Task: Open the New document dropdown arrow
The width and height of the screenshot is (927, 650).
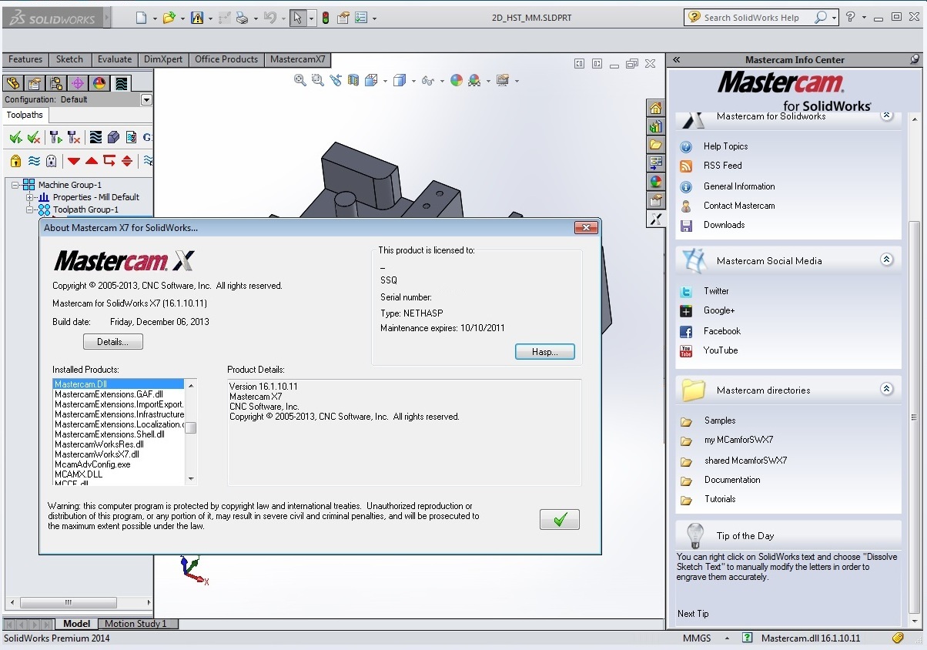Action: (x=155, y=18)
